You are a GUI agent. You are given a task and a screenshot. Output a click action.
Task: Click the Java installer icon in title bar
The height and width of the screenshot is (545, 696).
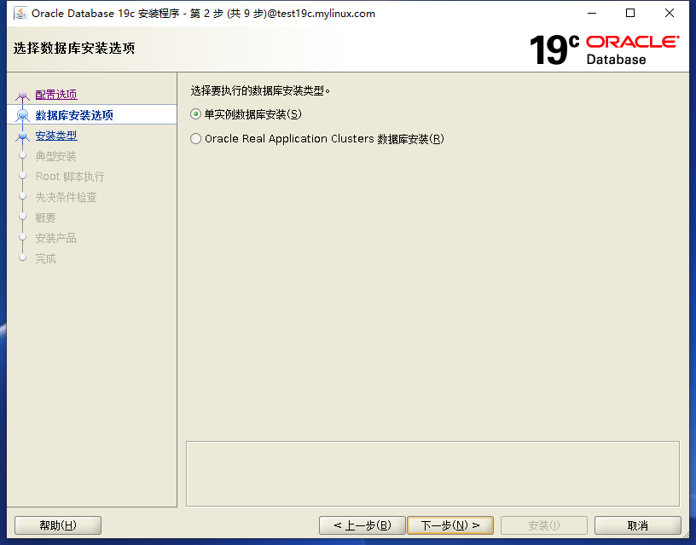click(x=20, y=14)
